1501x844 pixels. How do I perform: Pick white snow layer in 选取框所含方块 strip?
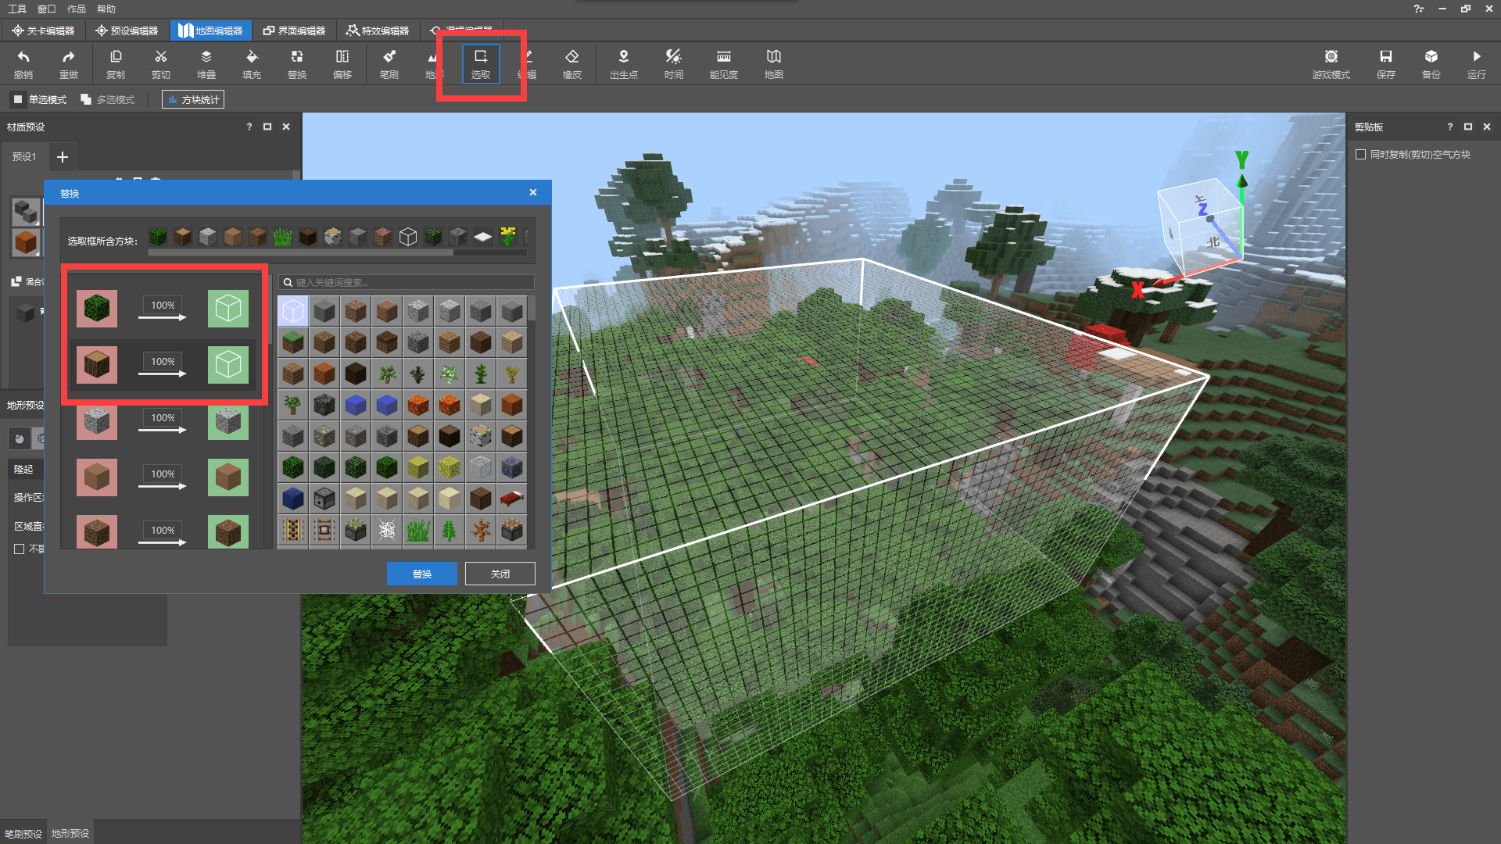click(483, 236)
